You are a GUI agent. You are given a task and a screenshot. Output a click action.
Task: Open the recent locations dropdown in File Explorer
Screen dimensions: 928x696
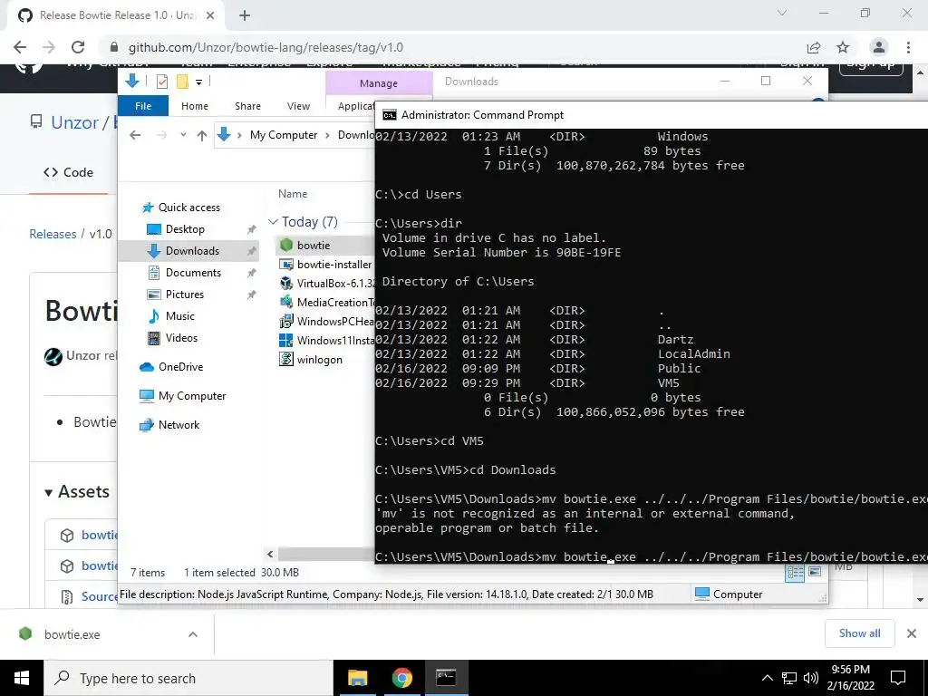(x=183, y=135)
